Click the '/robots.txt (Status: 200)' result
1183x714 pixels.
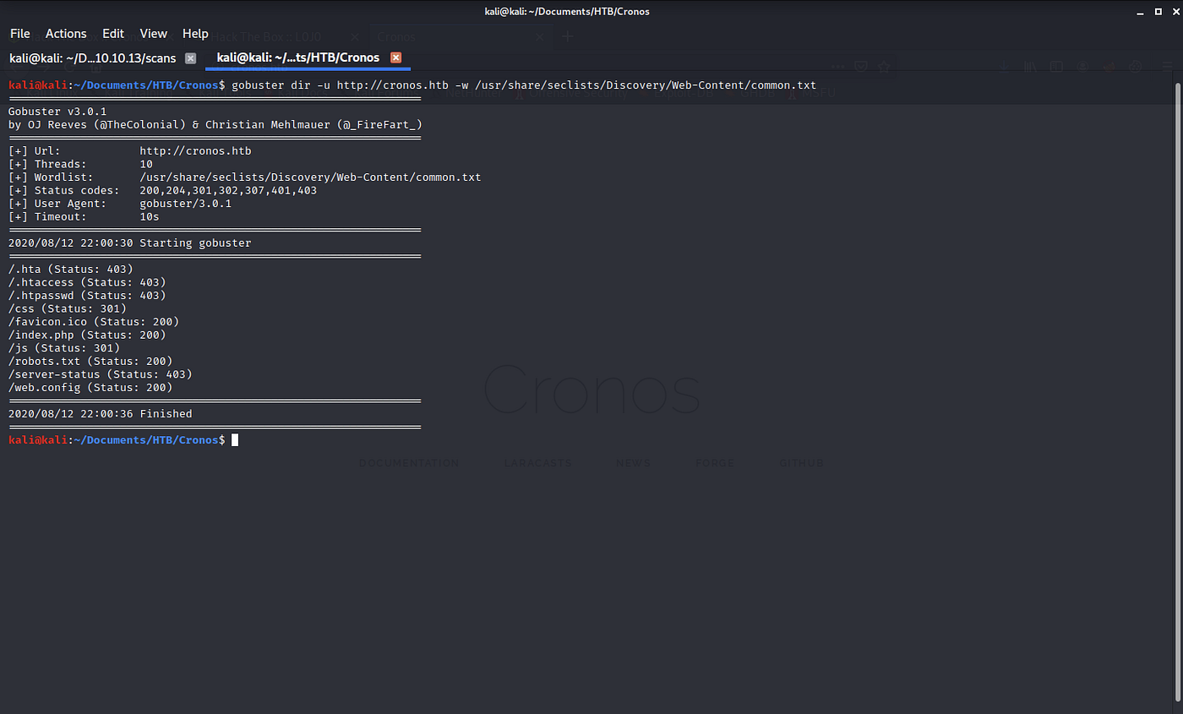pyautogui.click(x=90, y=361)
